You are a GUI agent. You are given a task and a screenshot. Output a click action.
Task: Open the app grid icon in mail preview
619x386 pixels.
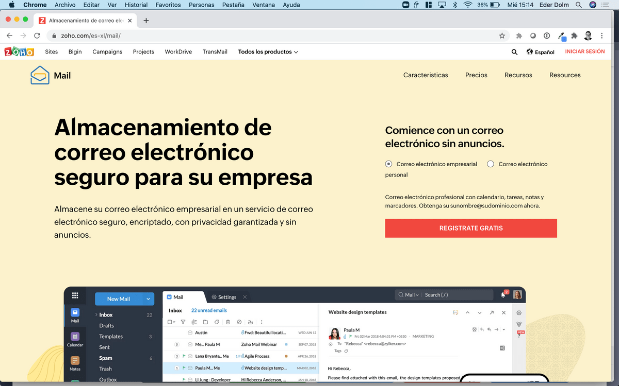click(75, 295)
